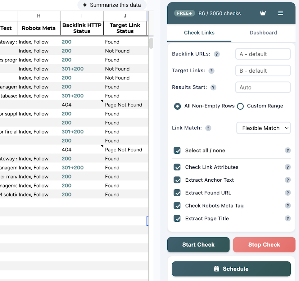
Task: Click the calendar icon on Schedule button
Action: (216, 269)
